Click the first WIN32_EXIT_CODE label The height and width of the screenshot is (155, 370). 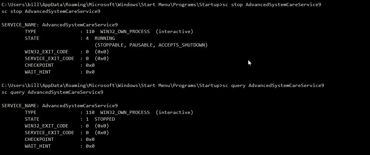pos(46,52)
